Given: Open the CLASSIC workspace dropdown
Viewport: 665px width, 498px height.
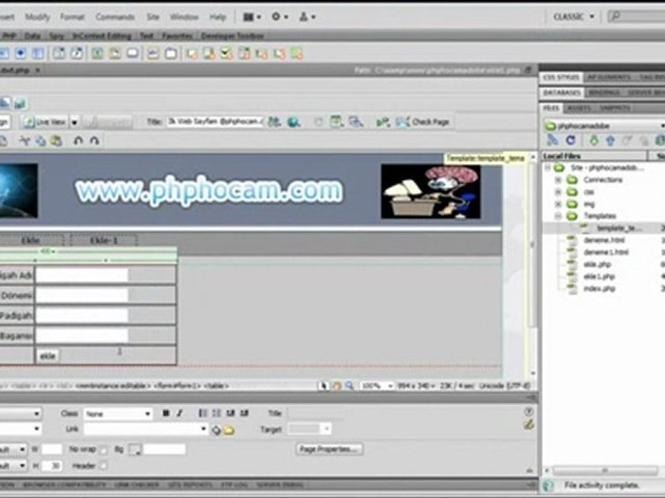Looking at the screenshot, I should coord(574,17).
